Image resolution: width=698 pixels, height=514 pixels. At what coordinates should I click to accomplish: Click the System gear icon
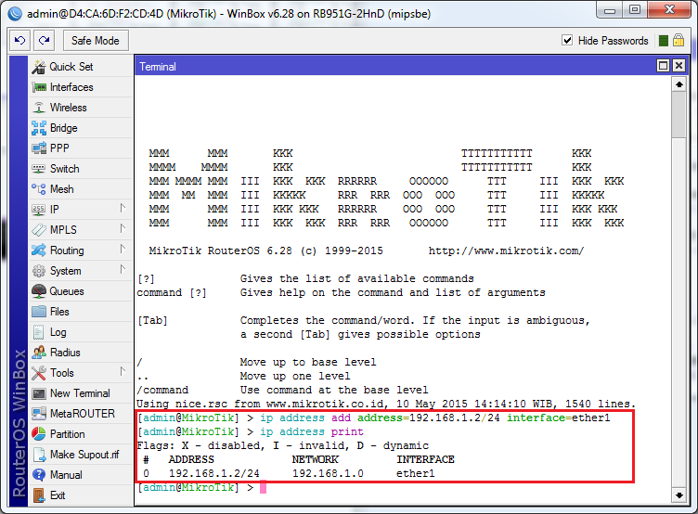pos(39,271)
